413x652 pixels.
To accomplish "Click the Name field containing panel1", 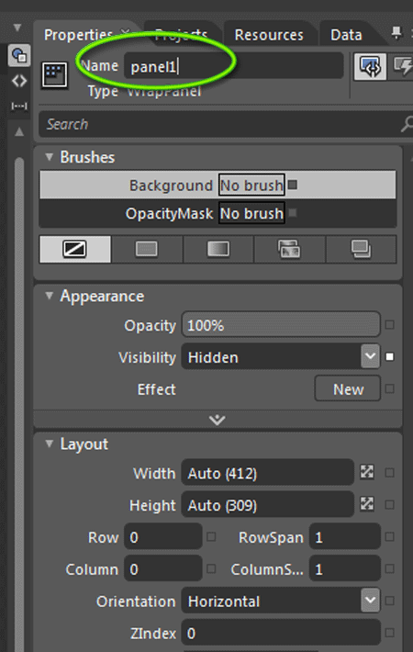I will coord(233,66).
